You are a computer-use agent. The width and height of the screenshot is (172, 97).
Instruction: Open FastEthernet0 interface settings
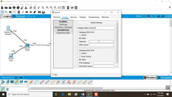pyautogui.click(x=63, y=33)
